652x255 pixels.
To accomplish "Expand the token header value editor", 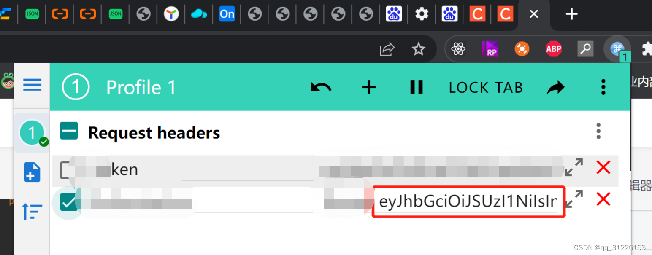I will pos(574,167).
